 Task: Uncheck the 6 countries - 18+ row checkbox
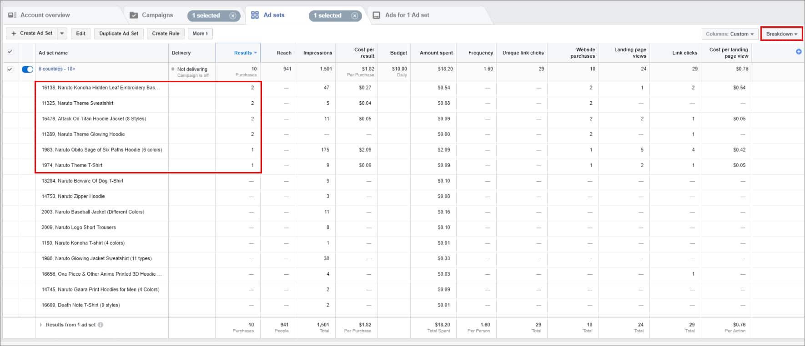pos(10,69)
